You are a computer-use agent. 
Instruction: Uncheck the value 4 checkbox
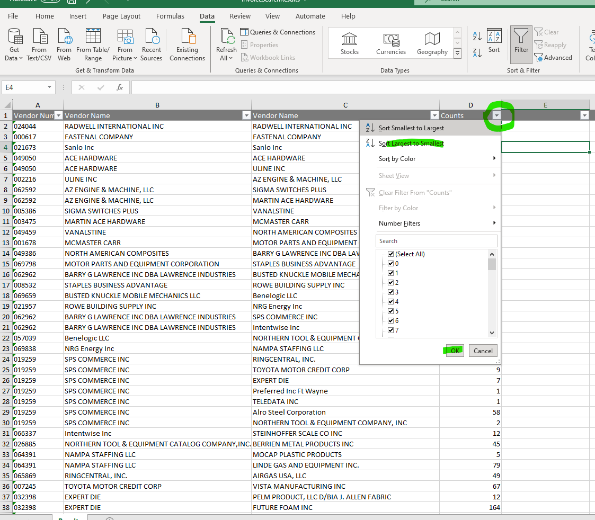[391, 301]
